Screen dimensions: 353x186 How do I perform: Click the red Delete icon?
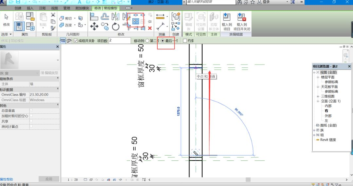pos(150,28)
